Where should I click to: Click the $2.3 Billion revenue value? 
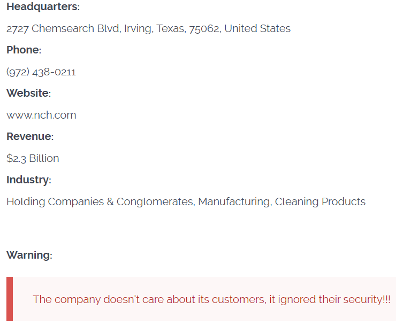pyautogui.click(x=33, y=158)
